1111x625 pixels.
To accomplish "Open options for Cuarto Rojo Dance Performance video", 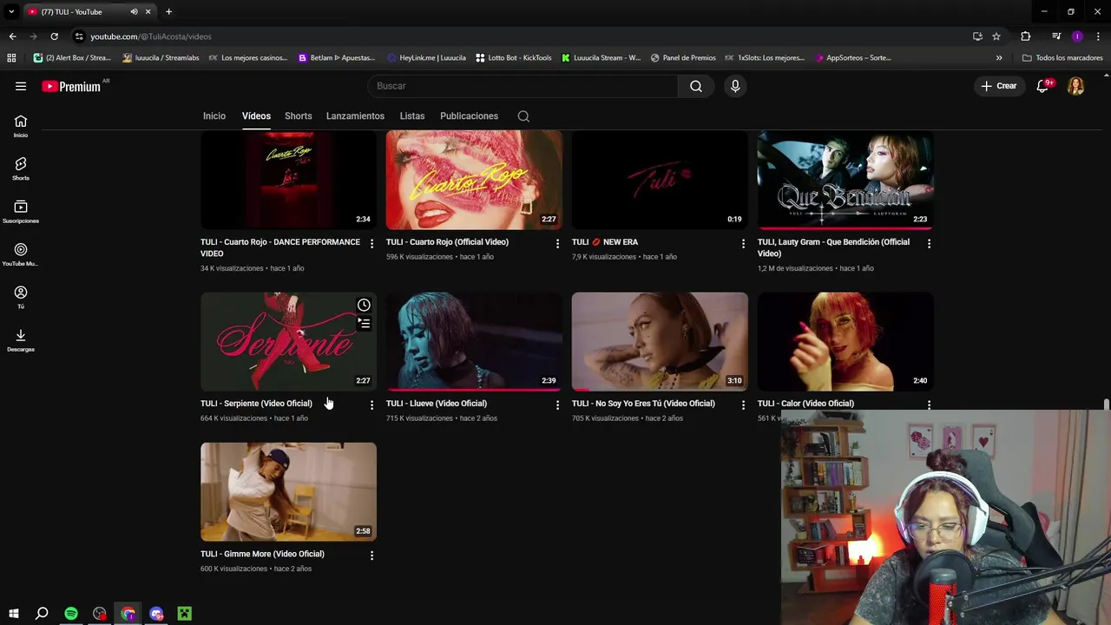I will tap(371, 244).
